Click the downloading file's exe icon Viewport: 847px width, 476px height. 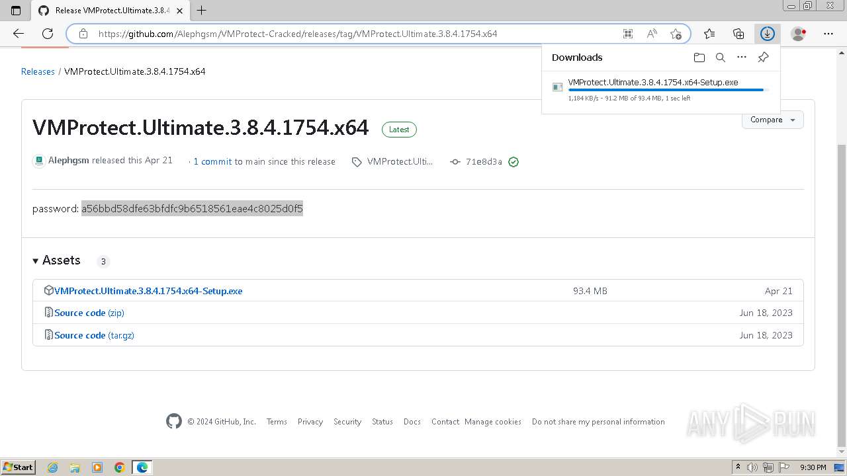558,87
